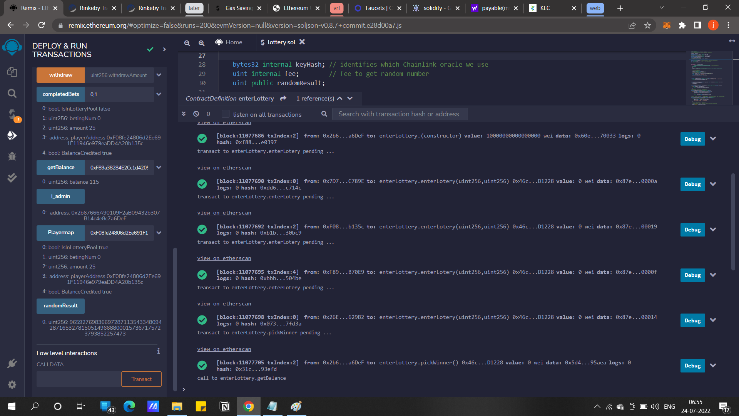Open the Debugger bug sidebar icon
This screenshot has width=739, height=416.
coord(12,156)
